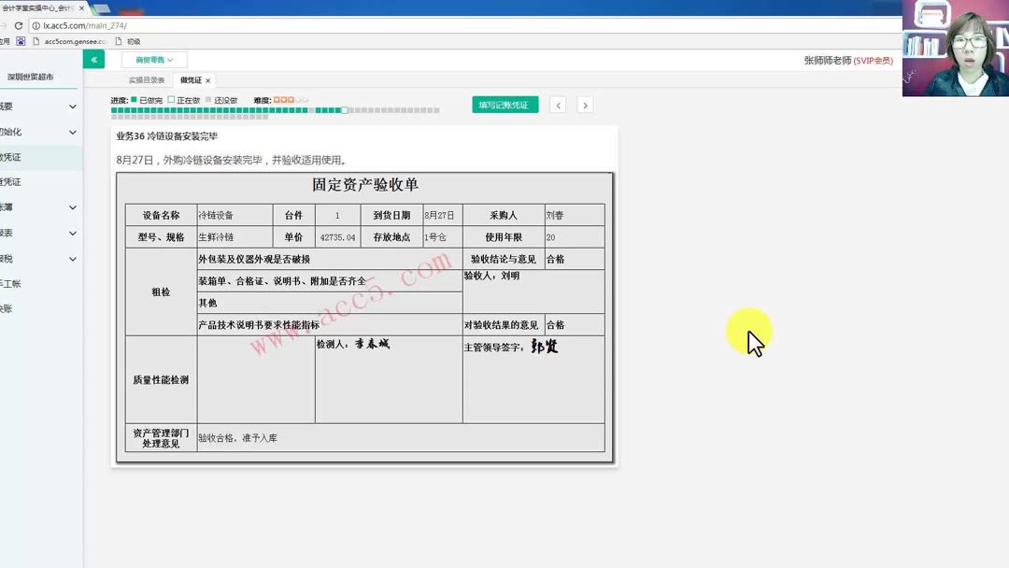Click the next business arrow icon

[585, 105]
